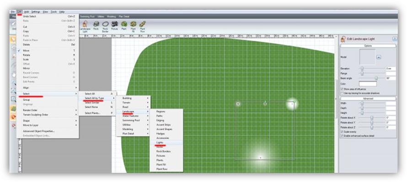Choose Lights in the Landscape submenu
This screenshot has height=182, width=407.
pyautogui.click(x=166, y=142)
